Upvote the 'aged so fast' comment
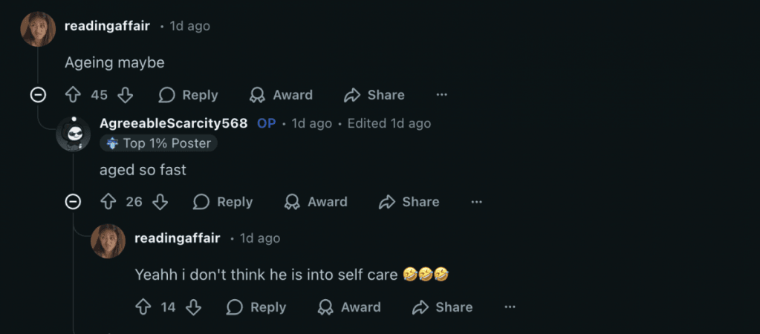This screenshot has width=760, height=334. [x=108, y=202]
